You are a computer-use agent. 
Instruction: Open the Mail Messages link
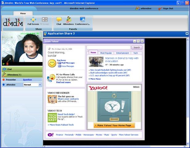[68, 63]
